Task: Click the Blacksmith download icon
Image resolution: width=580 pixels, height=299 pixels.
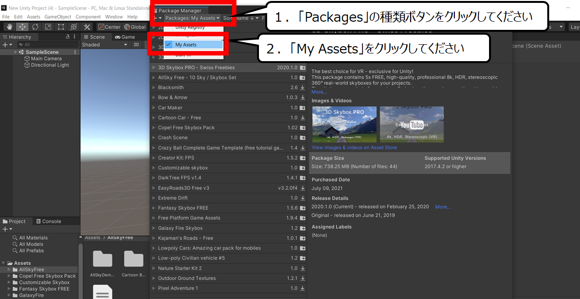Action: coord(302,88)
